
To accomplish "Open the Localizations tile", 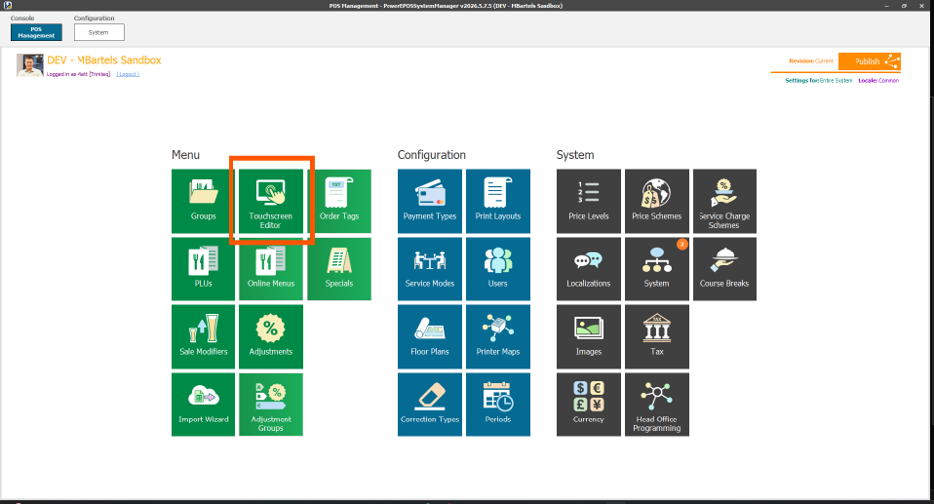I will point(589,268).
